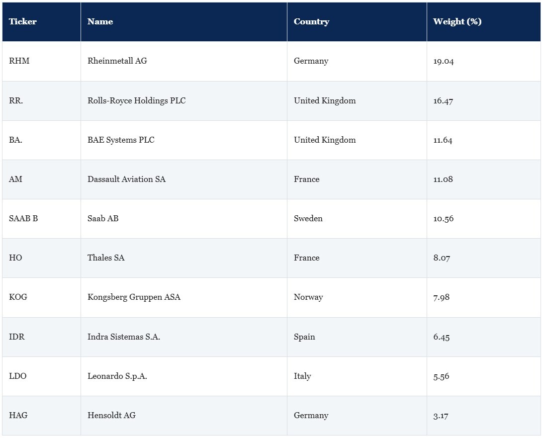Select Kongsberg Gruppen ASA row name
544x439 pixels.
134,297
